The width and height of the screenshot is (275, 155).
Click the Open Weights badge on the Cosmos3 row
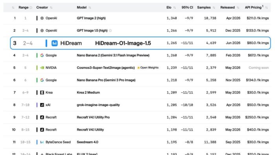click(x=148, y=68)
